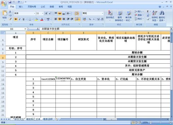
Task: Click the Save icon in quick access toolbar
Action: tap(10, 2)
